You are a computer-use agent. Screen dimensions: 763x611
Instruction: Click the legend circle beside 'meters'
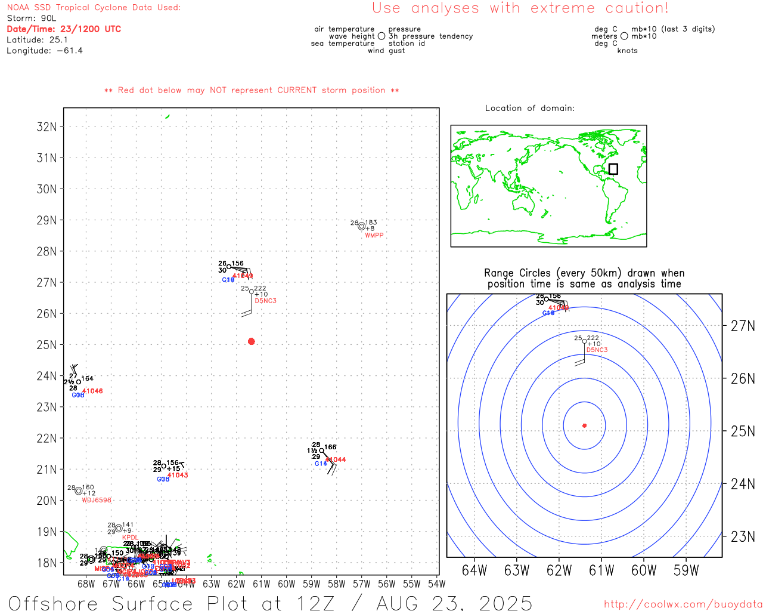tap(624, 36)
